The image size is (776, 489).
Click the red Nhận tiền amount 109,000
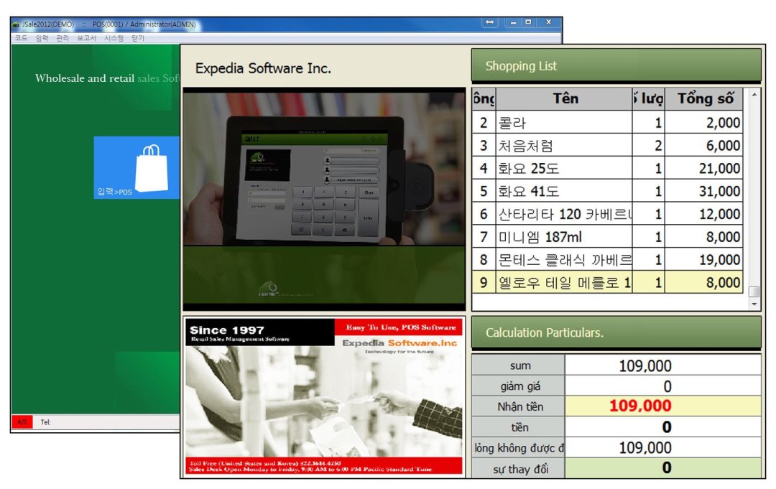(662, 406)
